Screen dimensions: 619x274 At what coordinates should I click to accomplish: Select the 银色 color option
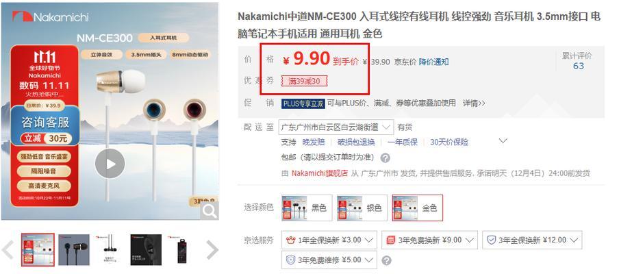(362, 208)
